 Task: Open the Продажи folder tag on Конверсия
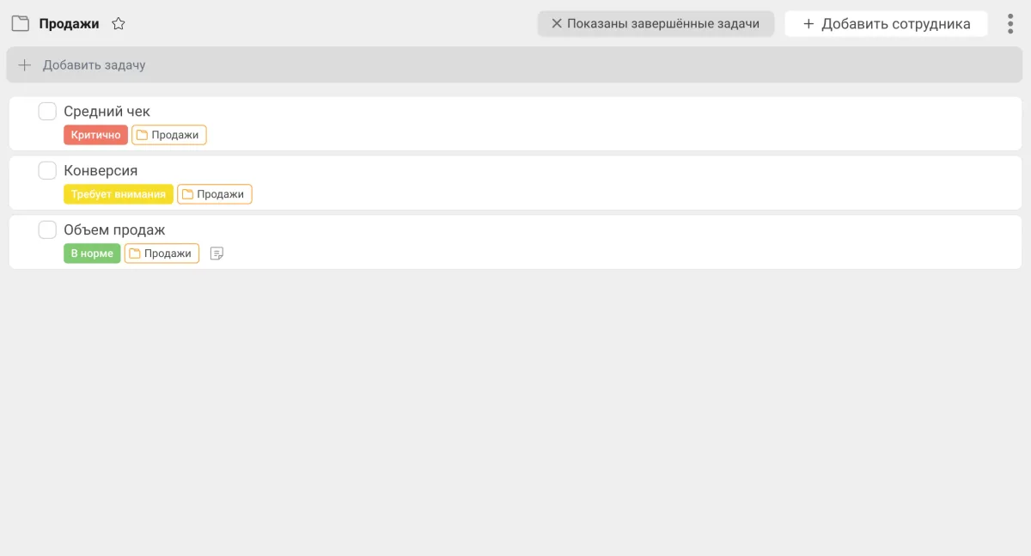215,194
